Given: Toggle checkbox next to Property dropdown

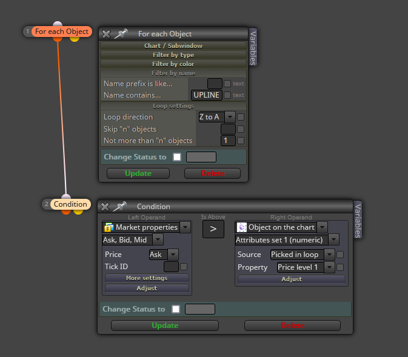Looking at the screenshot, I should point(340,267).
